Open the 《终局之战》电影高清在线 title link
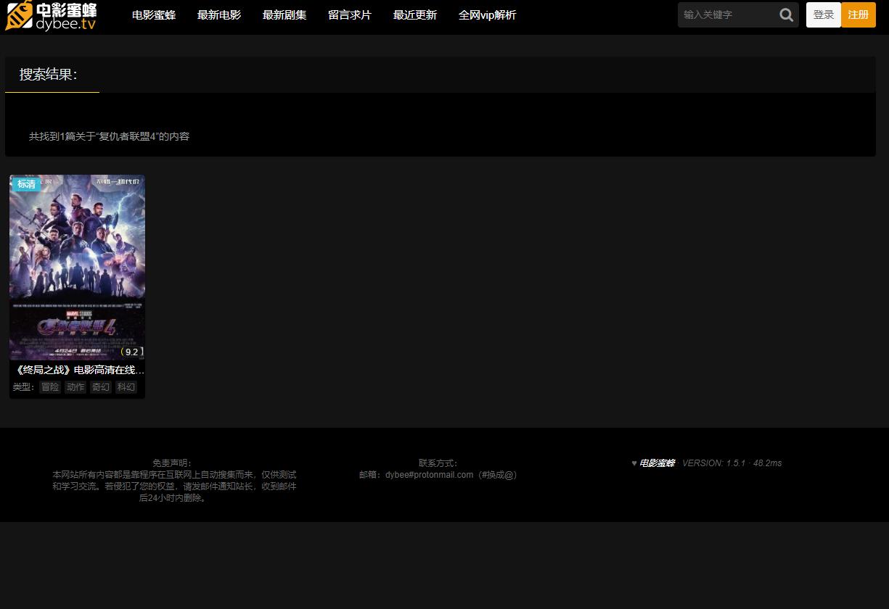This screenshot has width=889, height=609. coord(78,370)
